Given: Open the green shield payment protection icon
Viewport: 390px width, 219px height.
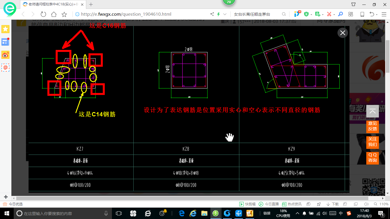Looking at the screenshot, I should pyautogui.click(x=306, y=14).
